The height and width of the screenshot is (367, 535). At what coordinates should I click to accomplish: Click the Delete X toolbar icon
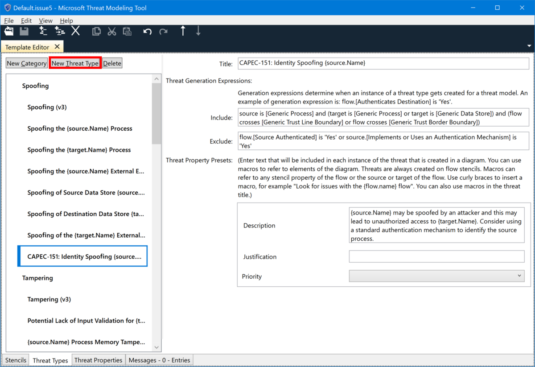tap(76, 31)
